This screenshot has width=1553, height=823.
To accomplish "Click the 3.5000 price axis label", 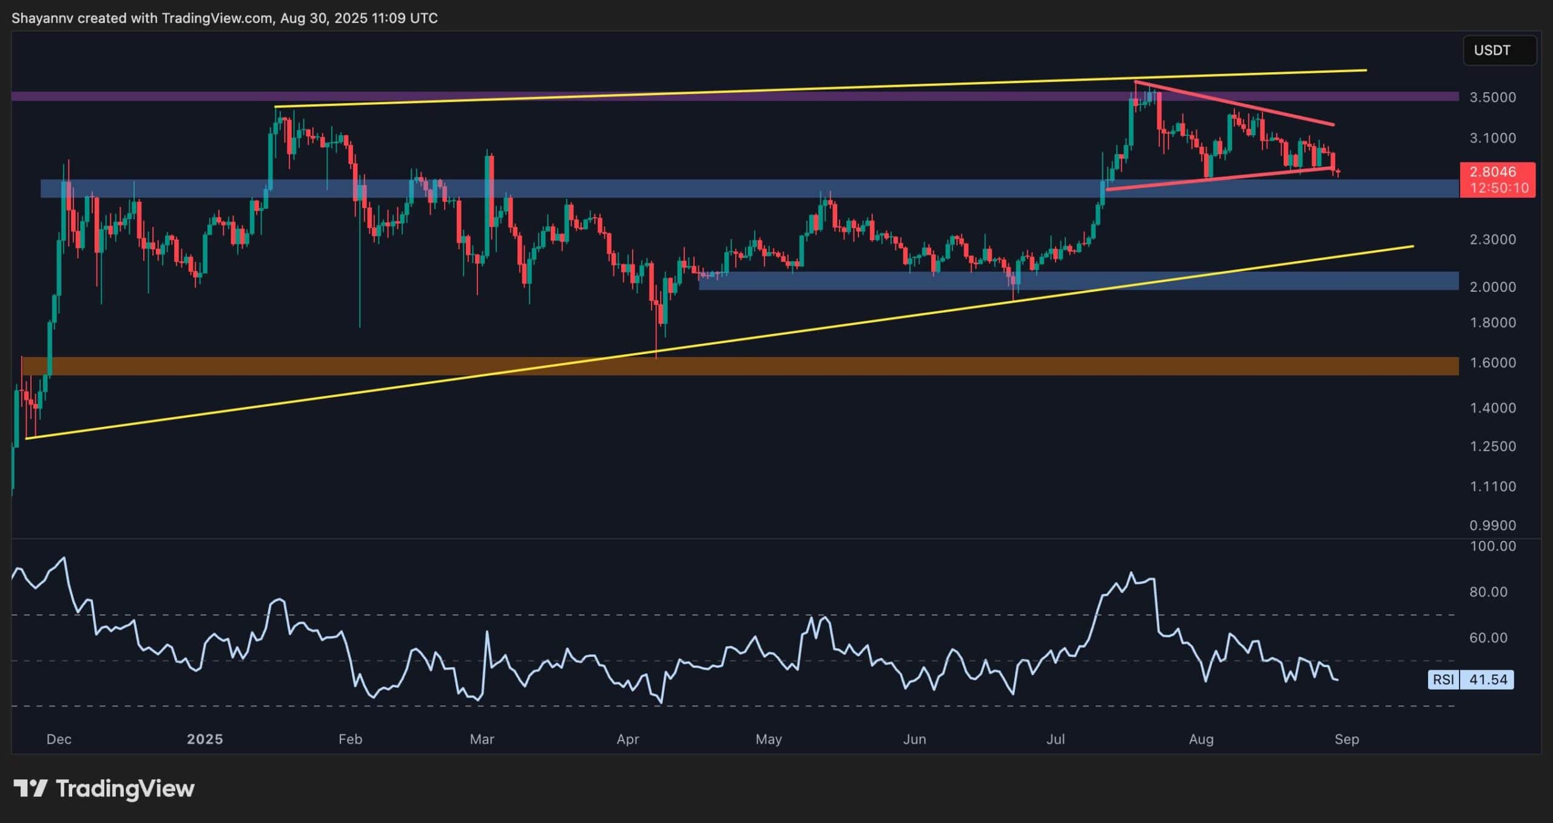I will [x=1492, y=97].
